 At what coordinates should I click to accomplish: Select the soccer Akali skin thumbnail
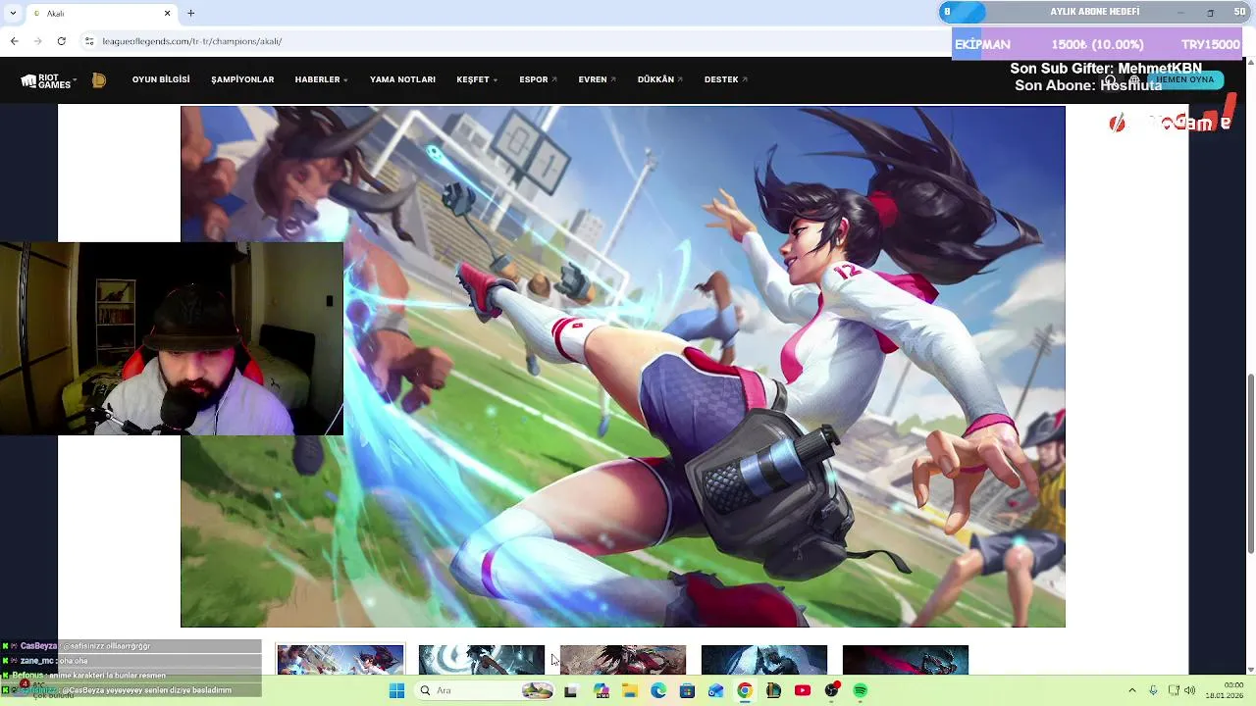click(340, 660)
